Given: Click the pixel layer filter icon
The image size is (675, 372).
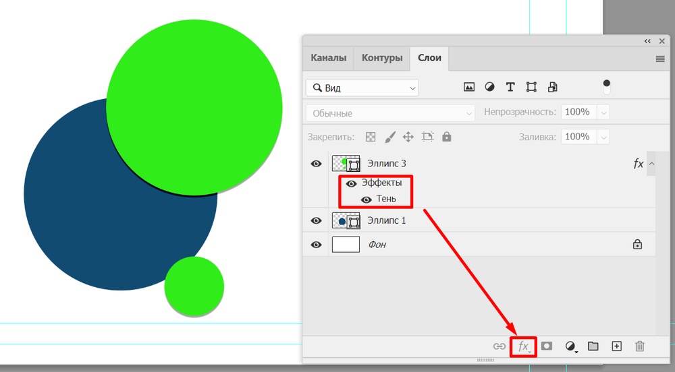Looking at the screenshot, I should pyautogui.click(x=469, y=87).
